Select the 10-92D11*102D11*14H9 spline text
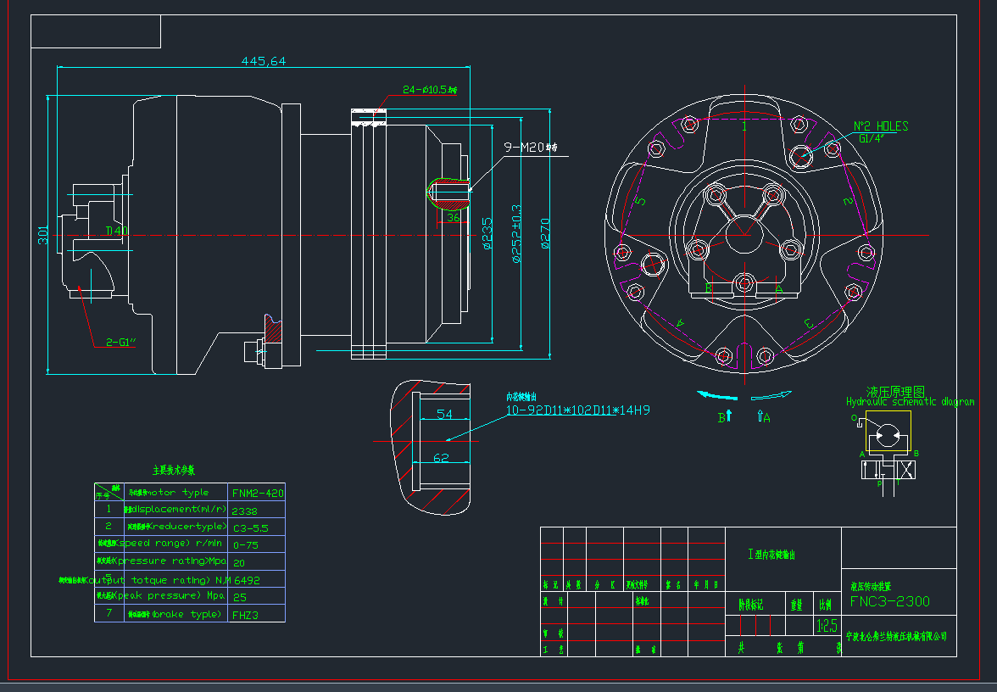Screen dimensions: 997x692 [577, 410]
